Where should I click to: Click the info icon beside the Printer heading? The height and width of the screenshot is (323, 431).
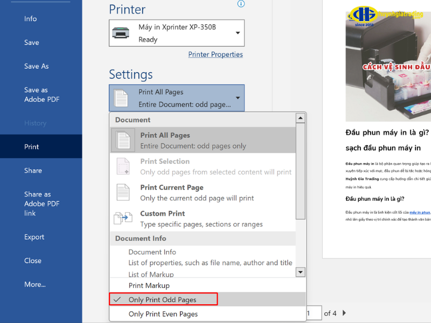click(x=241, y=4)
